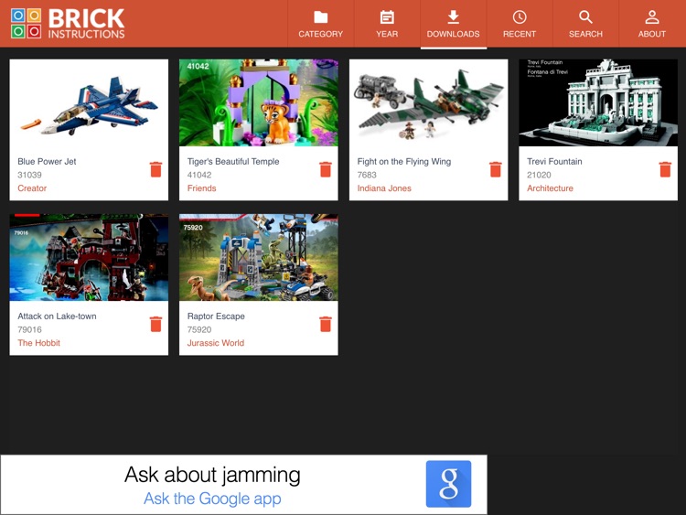
Task: Open the About tab
Action: (652, 24)
